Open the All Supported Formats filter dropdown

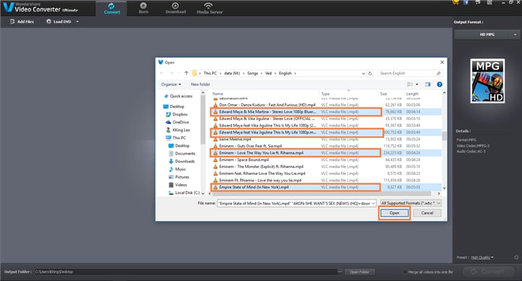411,203
